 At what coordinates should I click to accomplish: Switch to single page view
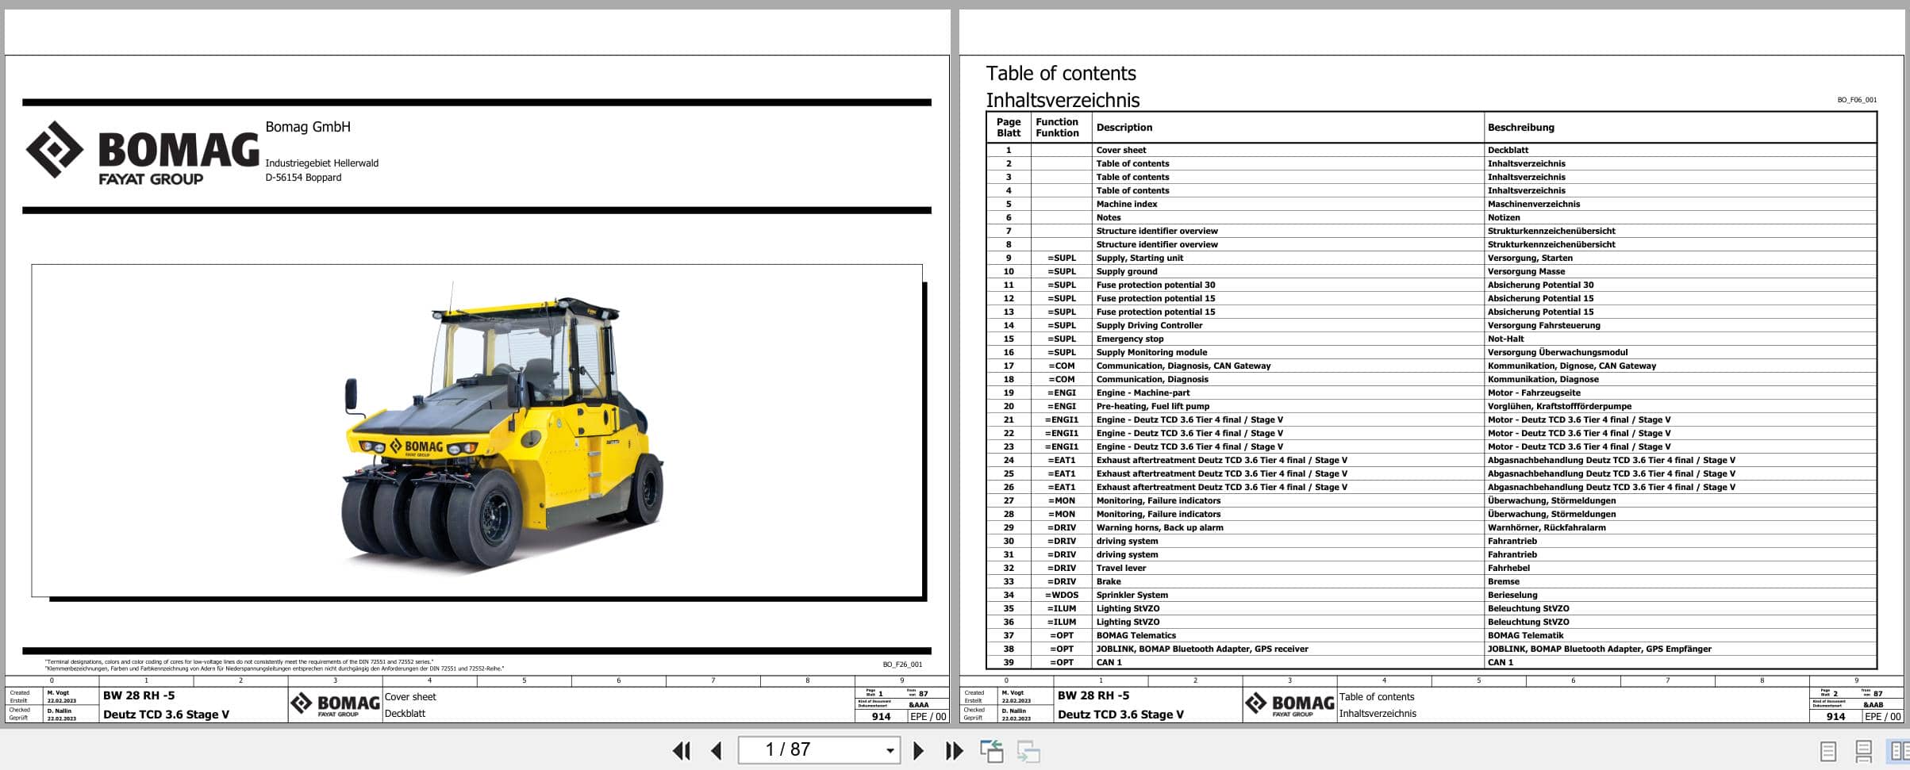click(1827, 750)
